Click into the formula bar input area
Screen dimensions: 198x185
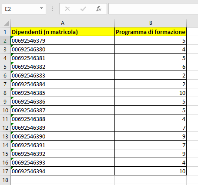153,9
